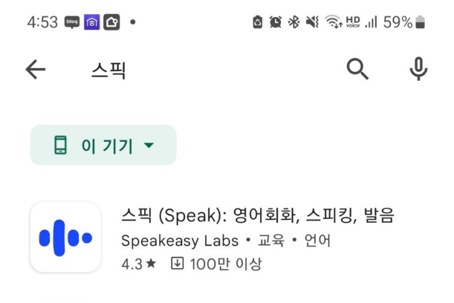This screenshot has width=454, height=303.
Task: Tap Speakeasy Labs developer name
Action: coord(180,240)
